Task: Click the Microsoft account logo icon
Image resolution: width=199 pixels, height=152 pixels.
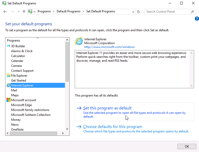Action: tap(8, 100)
